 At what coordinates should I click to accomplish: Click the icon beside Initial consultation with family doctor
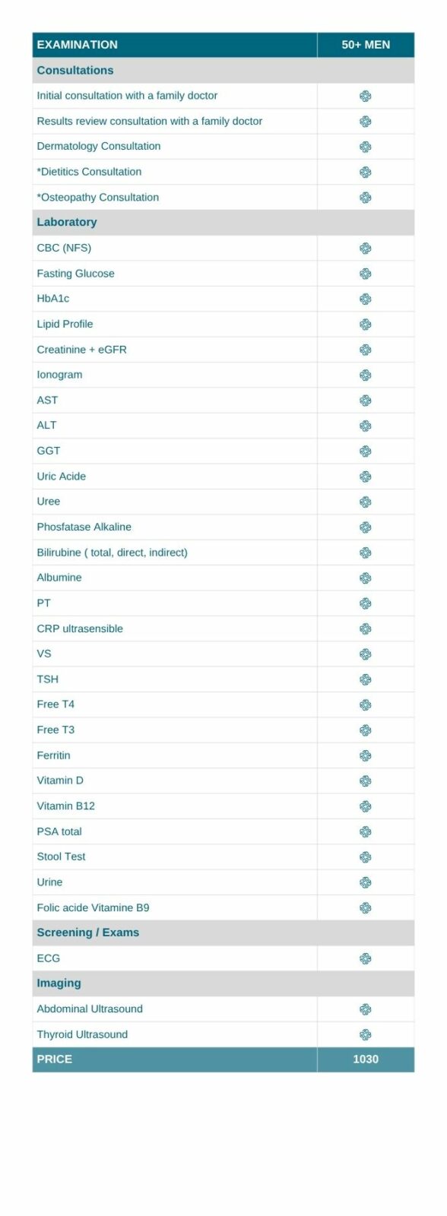click(365, 96)
